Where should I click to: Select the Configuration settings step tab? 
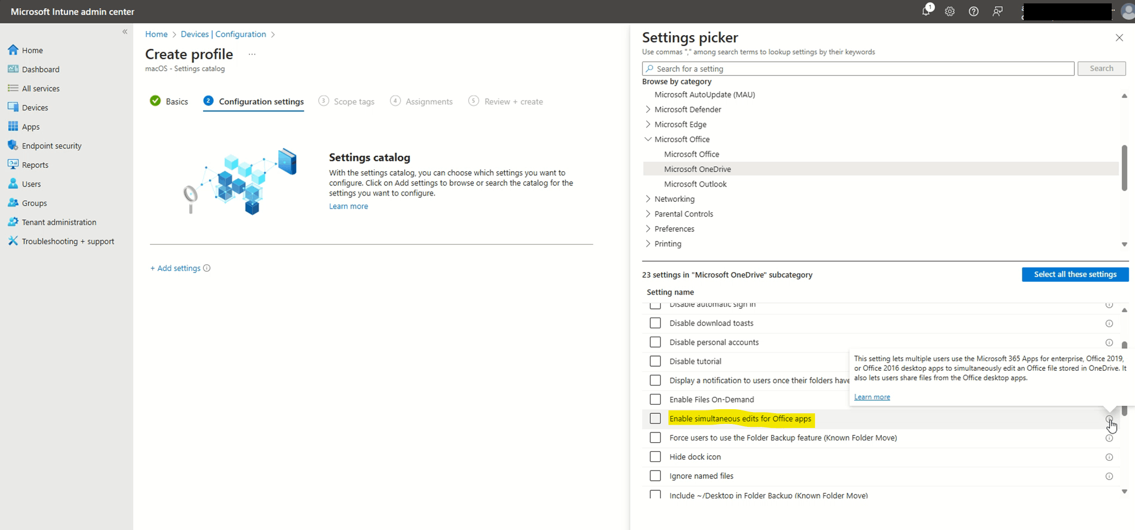tap(254, 101)
